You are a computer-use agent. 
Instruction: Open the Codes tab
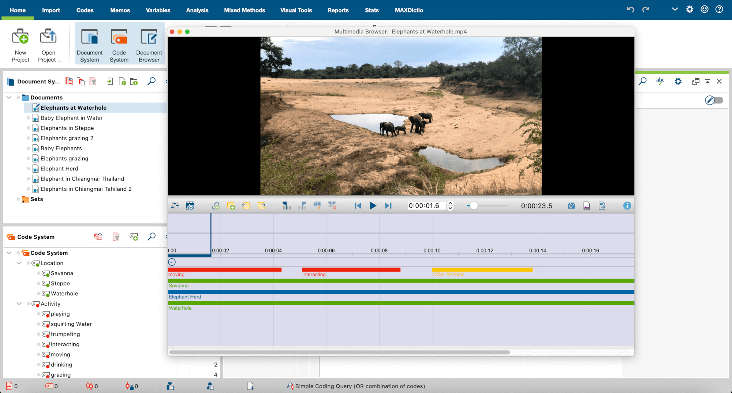[85, 10]
